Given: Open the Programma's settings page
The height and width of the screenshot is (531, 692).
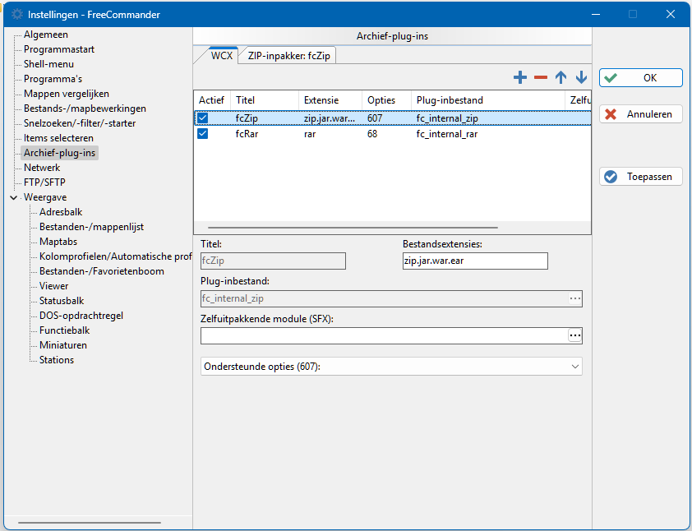Looking at the screenshot, I should (53, 79).
